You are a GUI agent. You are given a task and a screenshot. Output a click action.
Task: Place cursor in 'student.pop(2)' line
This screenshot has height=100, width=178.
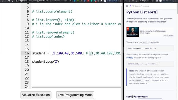(45, 62)
